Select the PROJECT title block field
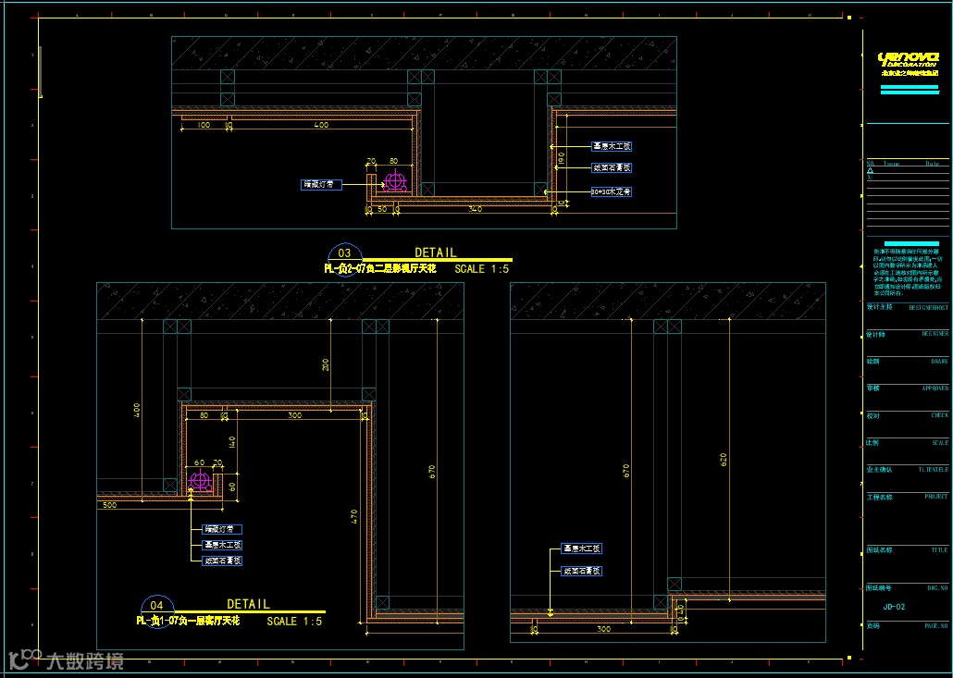The width and height of the screenshot is (953, 678). coord(907,497)
